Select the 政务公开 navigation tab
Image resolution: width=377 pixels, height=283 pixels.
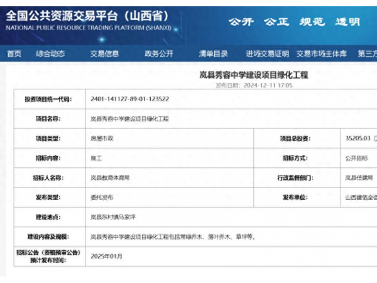coord(158,54)
